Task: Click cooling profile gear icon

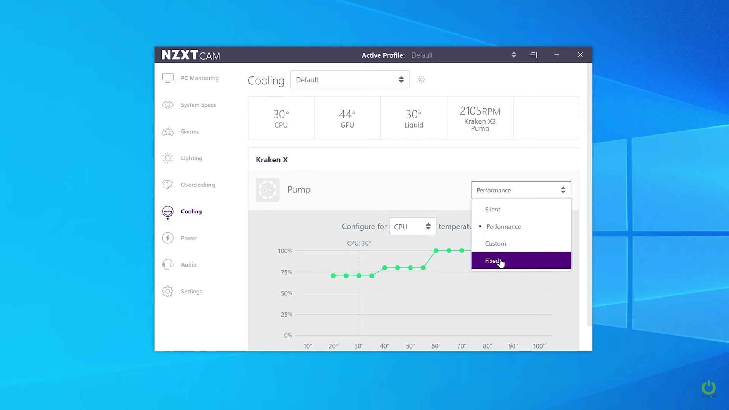Action: [x=421, y=80]
